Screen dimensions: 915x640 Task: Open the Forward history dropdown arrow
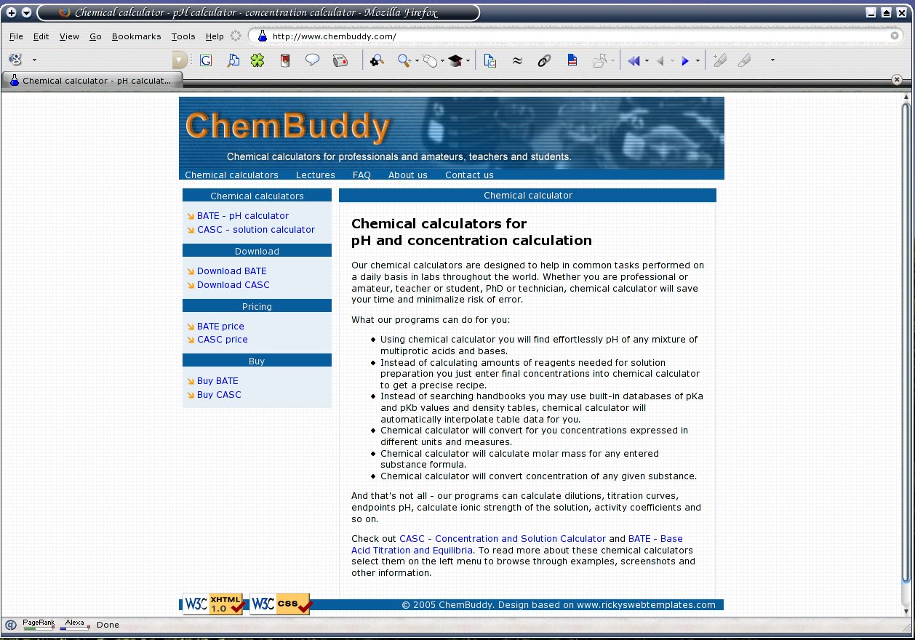pos(698,61)
